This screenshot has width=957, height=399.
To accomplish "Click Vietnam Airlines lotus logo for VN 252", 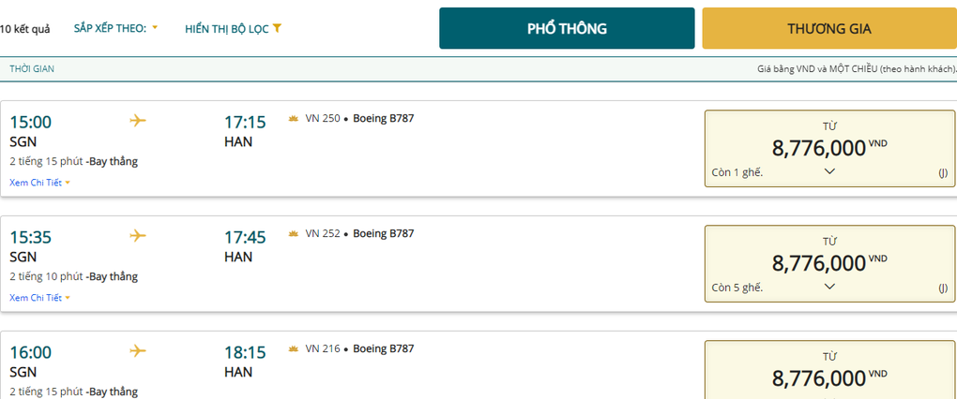I will [x=293, y=234].
